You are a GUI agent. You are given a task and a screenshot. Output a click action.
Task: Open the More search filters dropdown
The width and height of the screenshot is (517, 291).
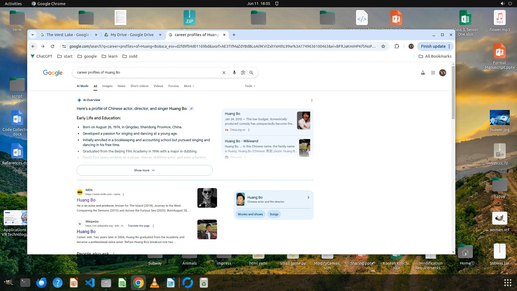189,86
